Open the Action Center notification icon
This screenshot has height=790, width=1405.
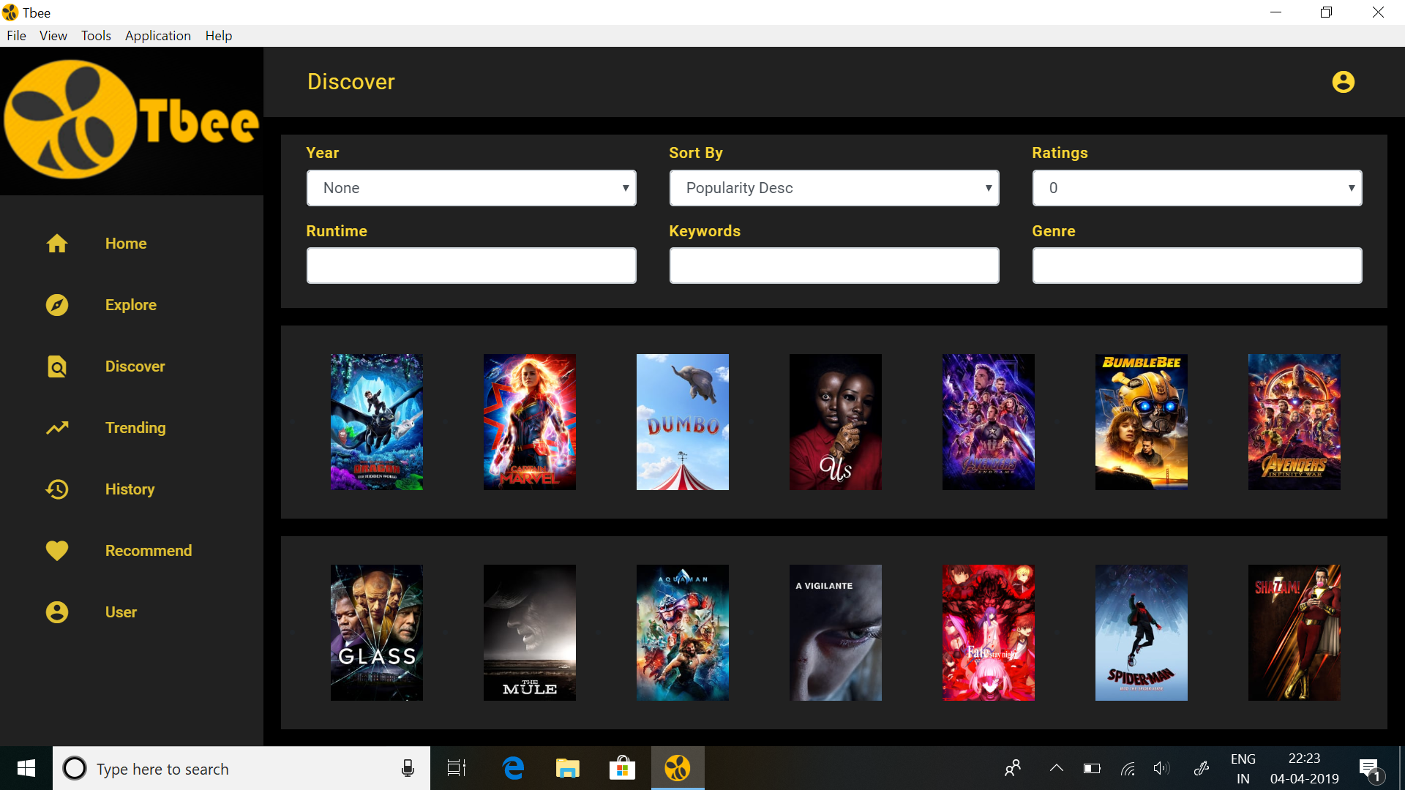tap(1370, 770)
